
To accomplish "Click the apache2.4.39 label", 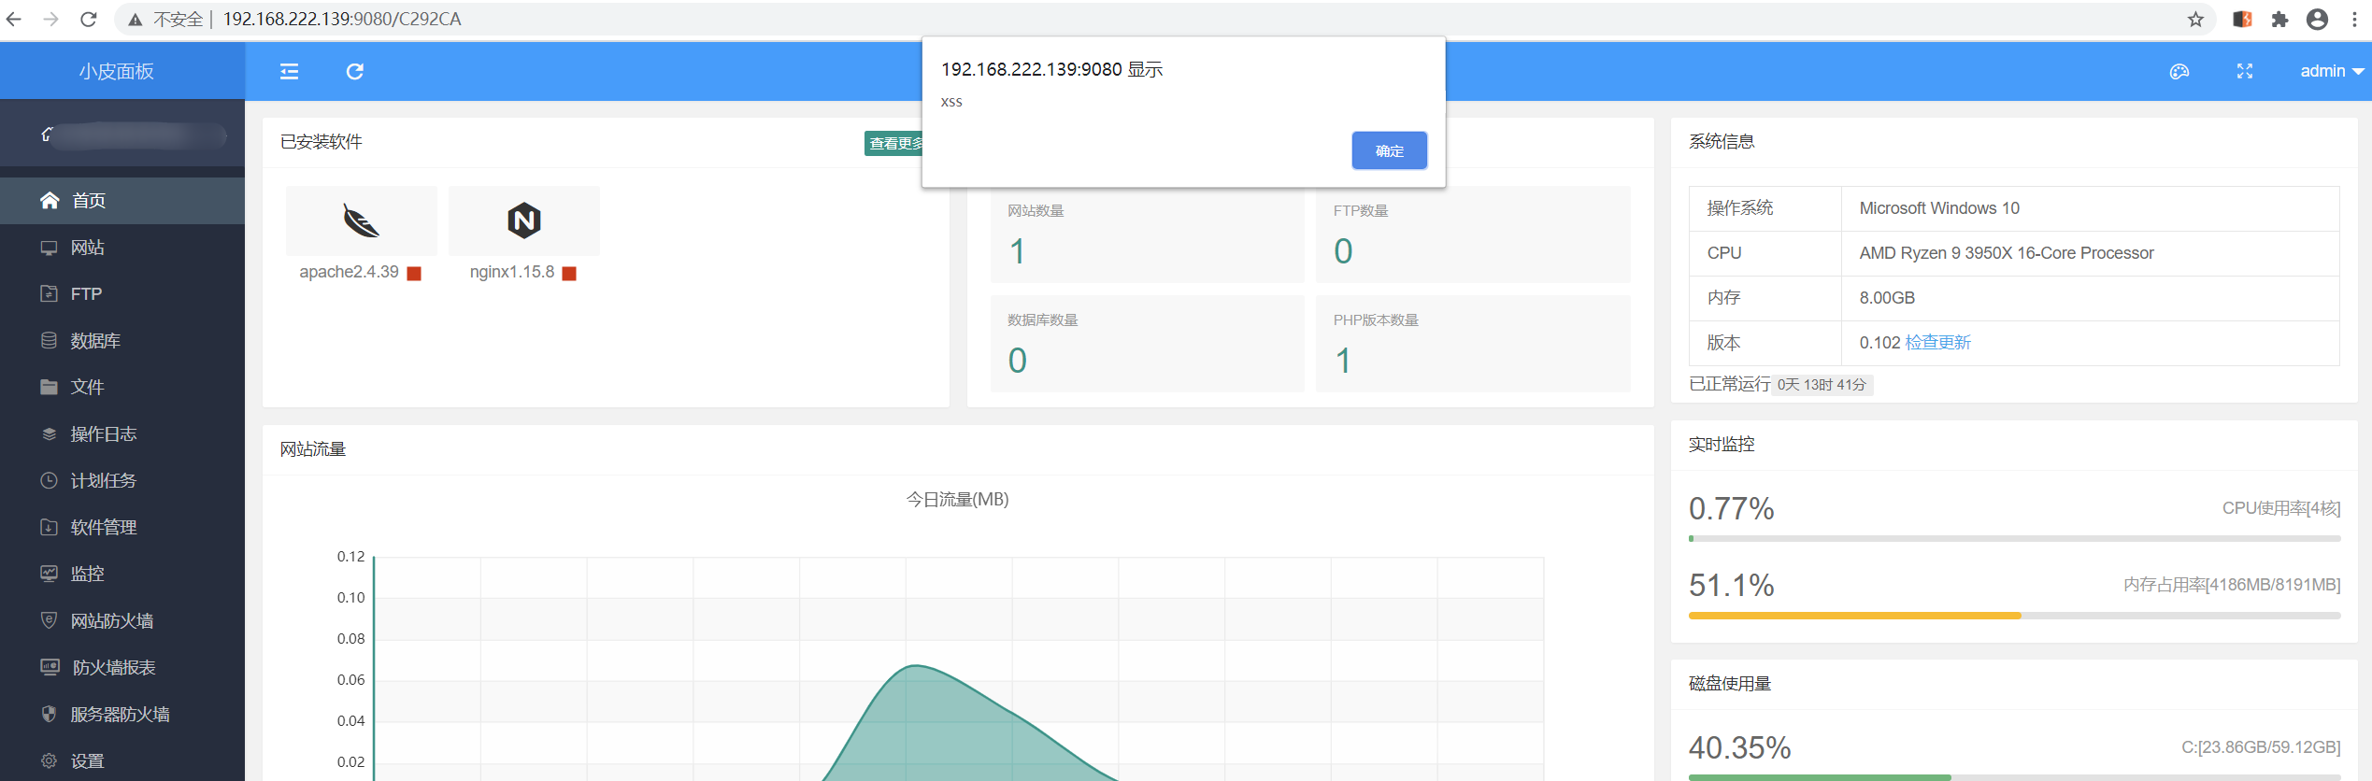I will 349,272.
